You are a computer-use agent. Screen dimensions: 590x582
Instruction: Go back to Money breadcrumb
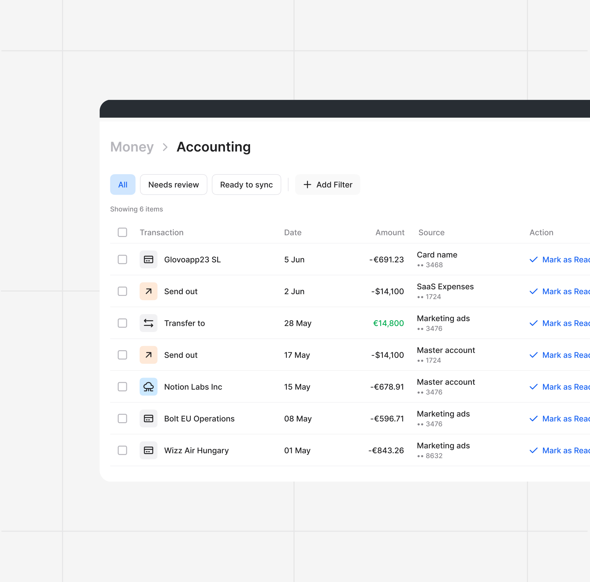(132, 147)
